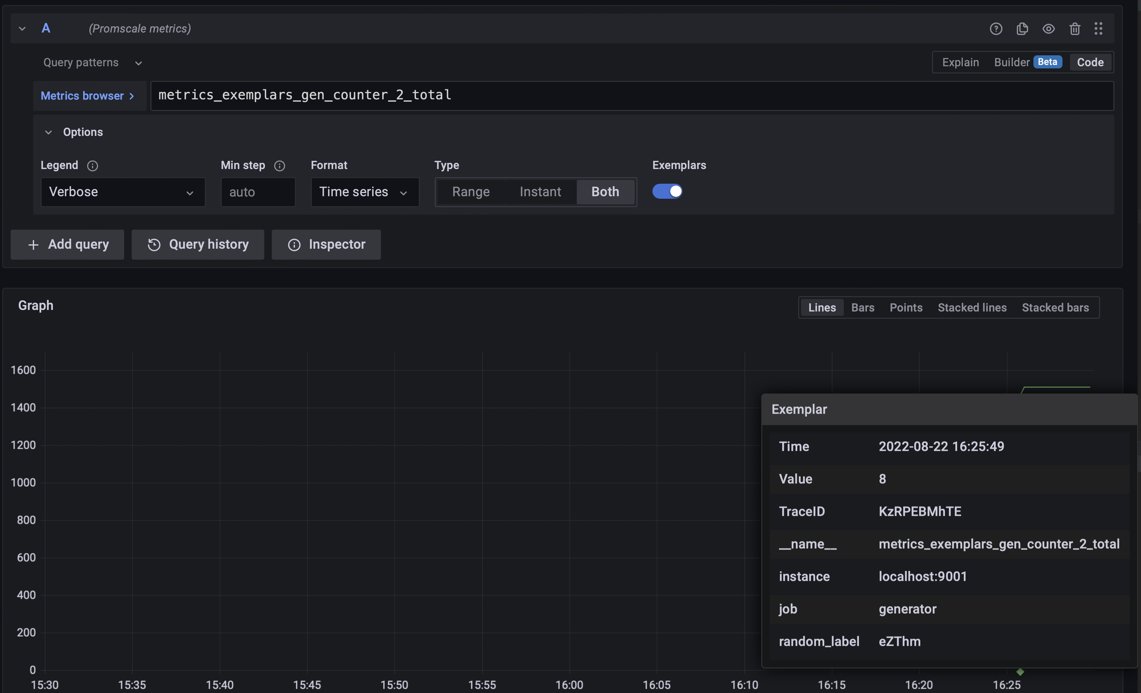Viewport: 1141px width, 693px height.
Task: Open query help icon
Action: 996,29
